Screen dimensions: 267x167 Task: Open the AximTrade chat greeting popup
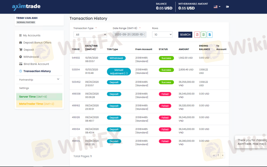(251, 142)
